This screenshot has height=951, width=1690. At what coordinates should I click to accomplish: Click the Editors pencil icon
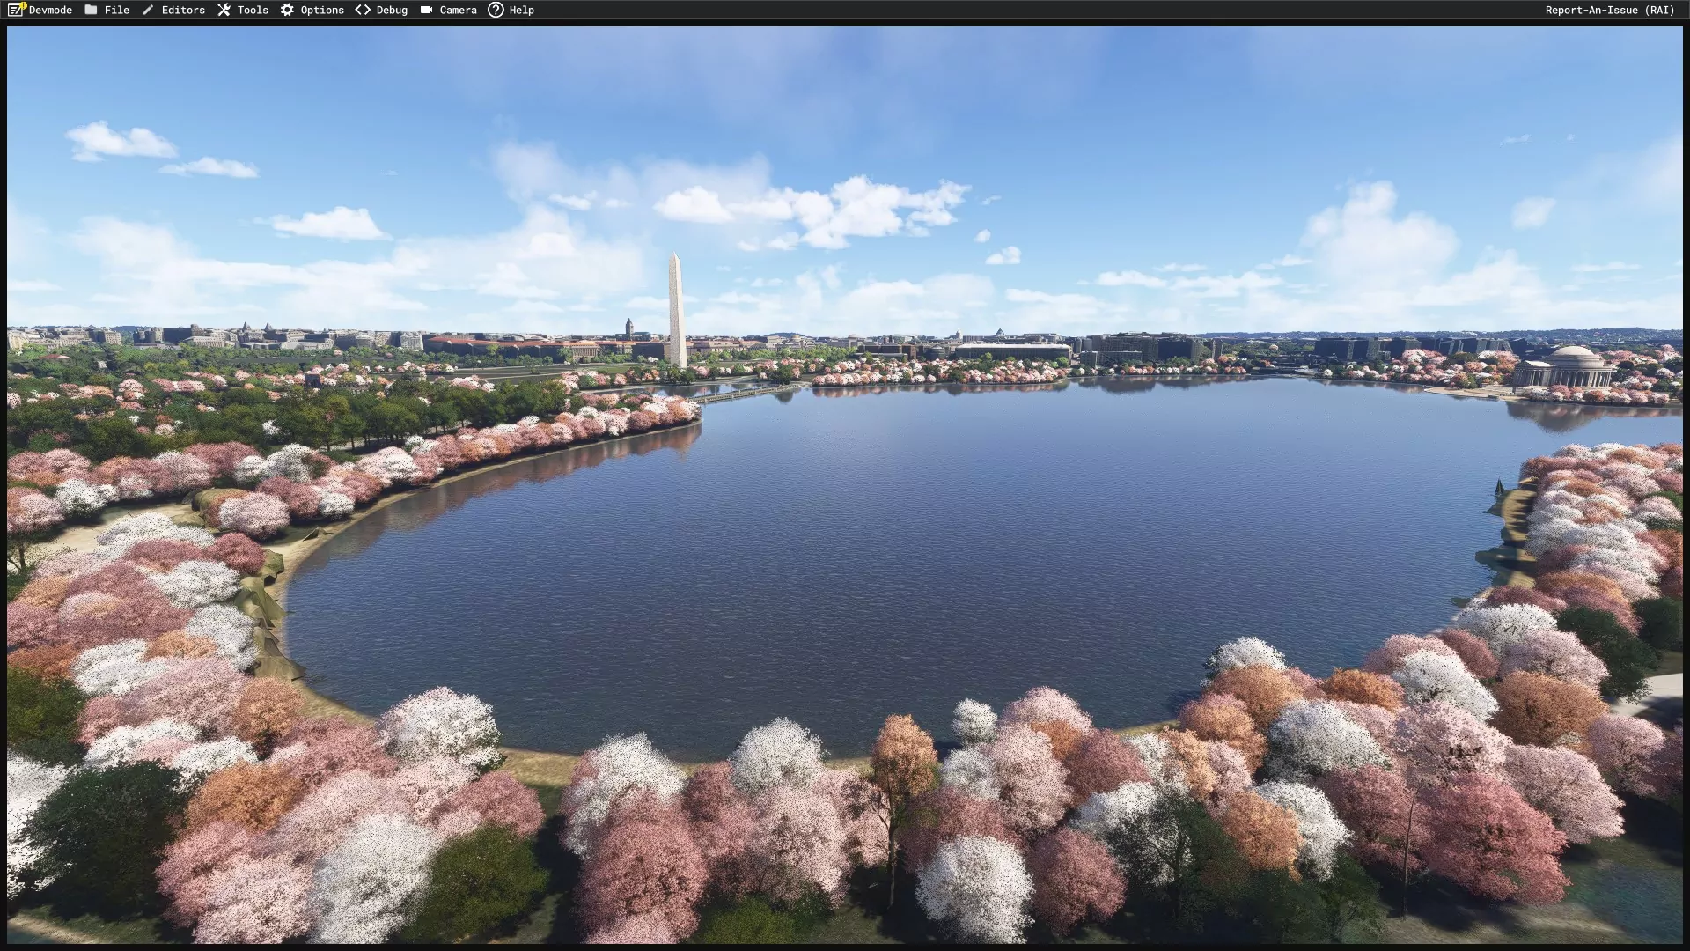tap(148, 10)
